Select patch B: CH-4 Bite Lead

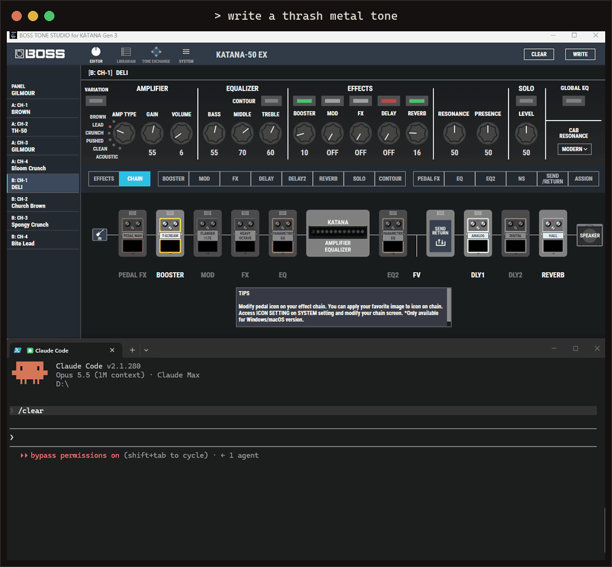(43, 240)
